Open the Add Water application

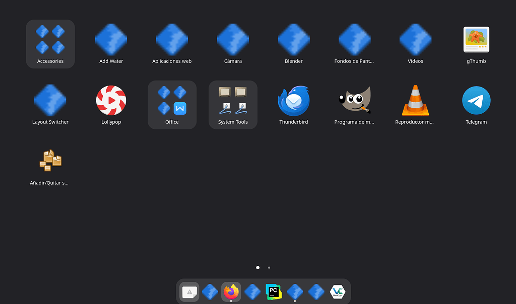111,39
